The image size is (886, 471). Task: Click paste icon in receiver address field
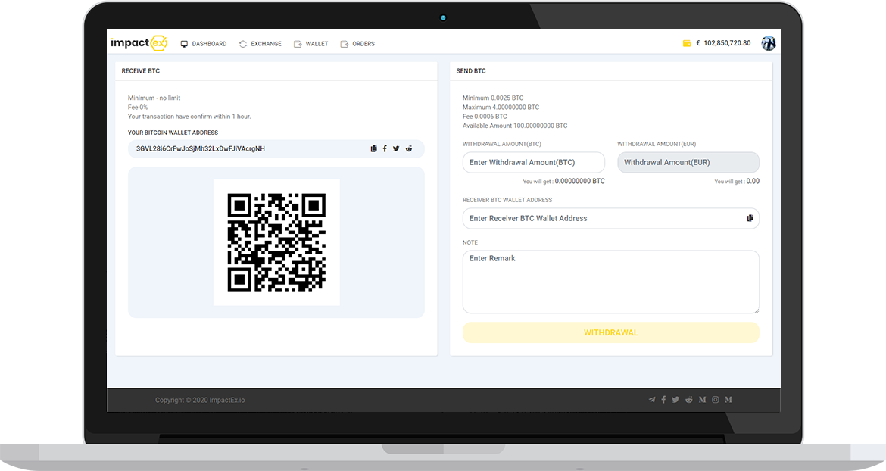[750, 218]
